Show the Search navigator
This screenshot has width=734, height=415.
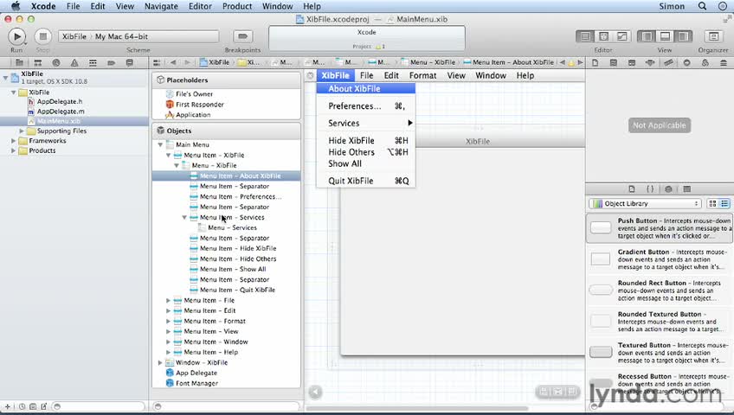tap(56, 62)
